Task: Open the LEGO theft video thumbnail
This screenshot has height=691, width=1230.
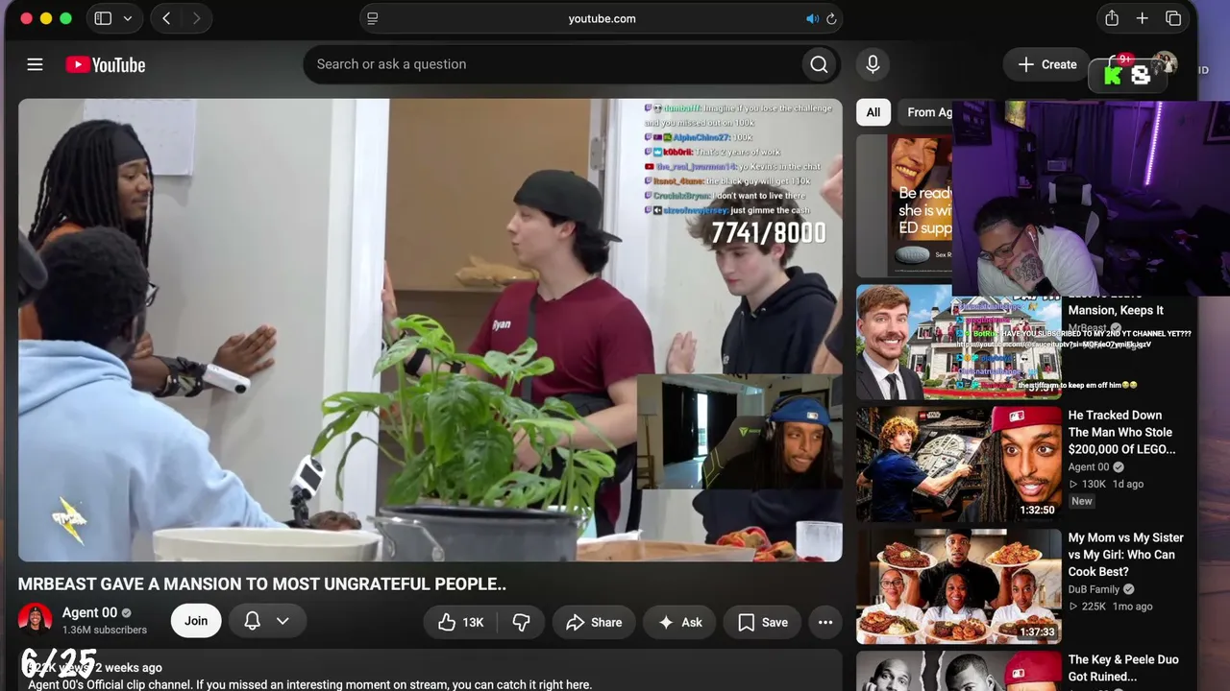Action: 959,464
